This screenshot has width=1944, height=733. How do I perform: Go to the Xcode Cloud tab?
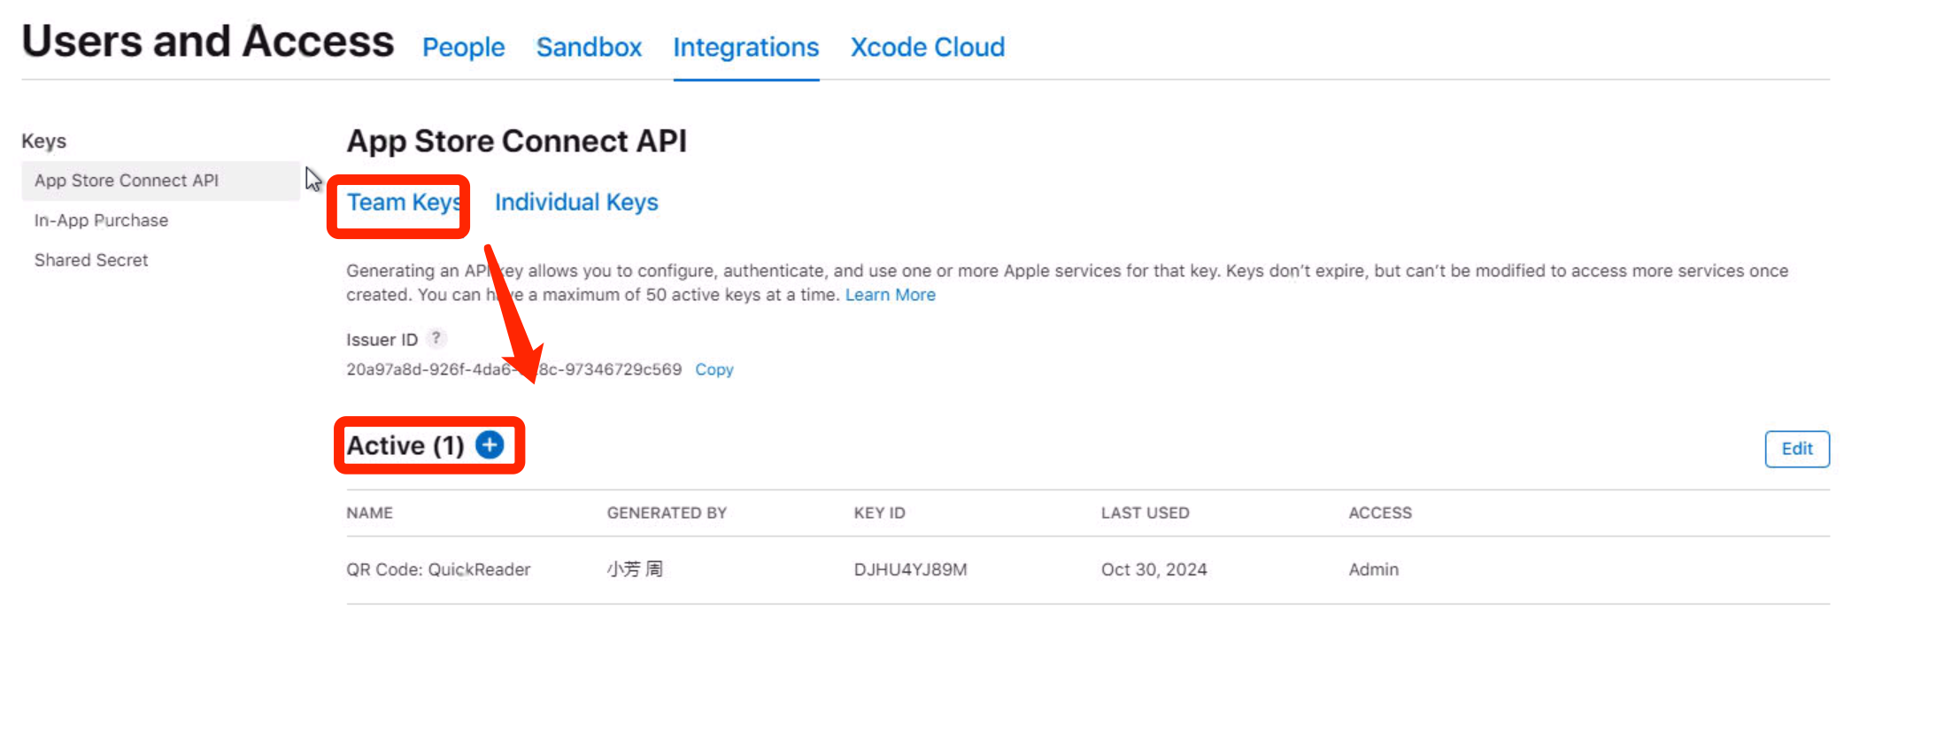point(927,47)
